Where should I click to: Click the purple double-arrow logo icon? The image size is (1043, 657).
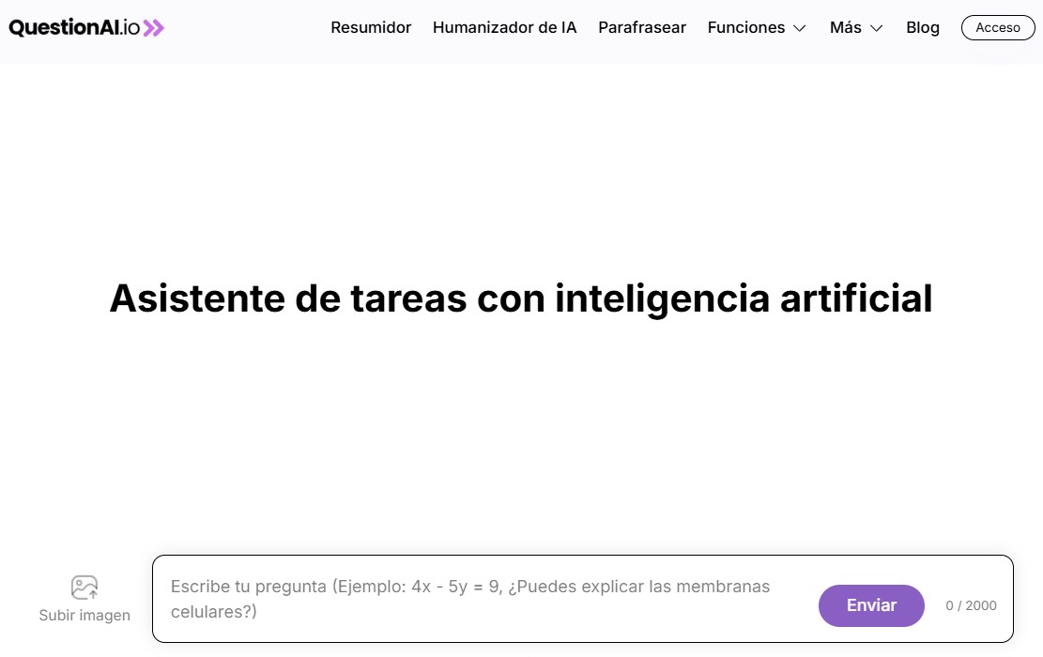[x=154, y=28]
